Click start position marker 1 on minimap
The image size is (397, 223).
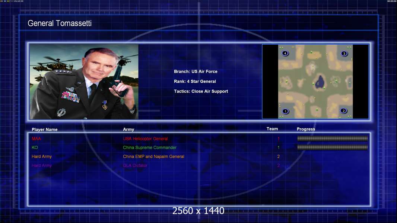[x=285, y=111]
